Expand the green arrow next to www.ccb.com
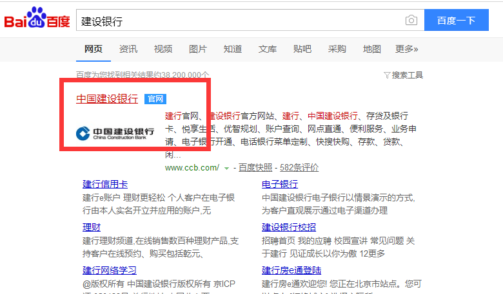Viewport: 503px width, 294px height. [x=226, y=169]
